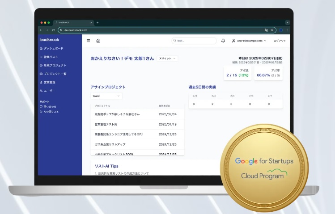Open プロジェクト一覧 from sidebar
This screenshot has width=335, height=214.
click(55, 74)
